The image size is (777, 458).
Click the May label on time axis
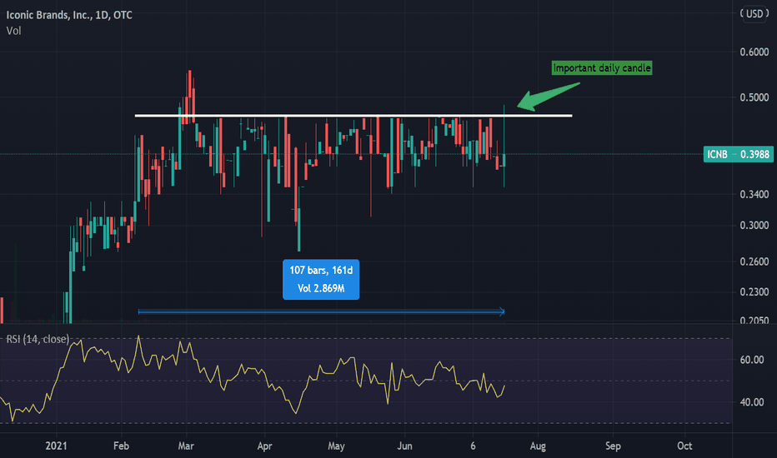click(x=336, y=446)
